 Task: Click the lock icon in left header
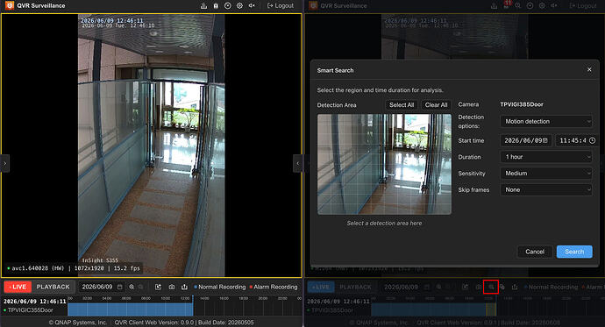click(216, 6)
